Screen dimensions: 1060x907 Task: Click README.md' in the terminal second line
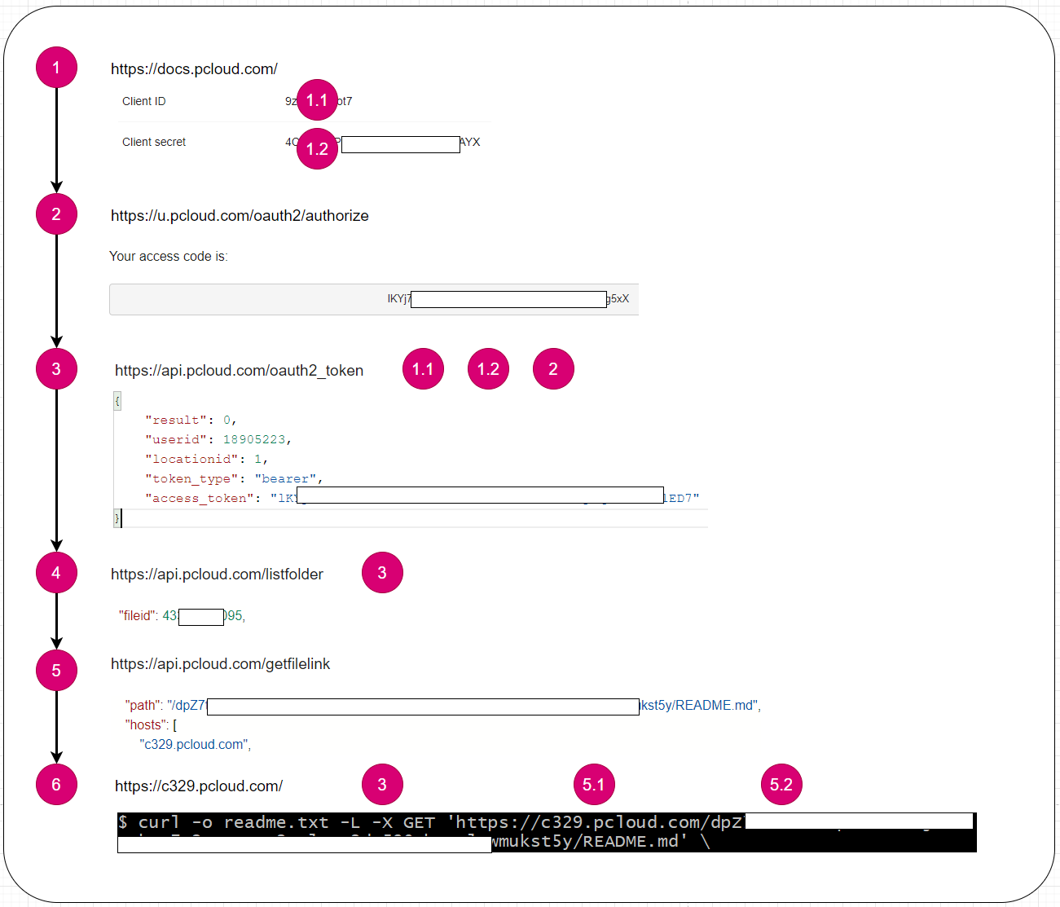(x=636, y=842)
